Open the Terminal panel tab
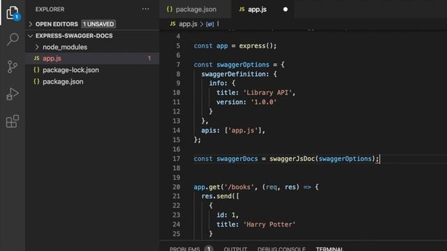This screenshot has height=251, width=447. [330, 249]
